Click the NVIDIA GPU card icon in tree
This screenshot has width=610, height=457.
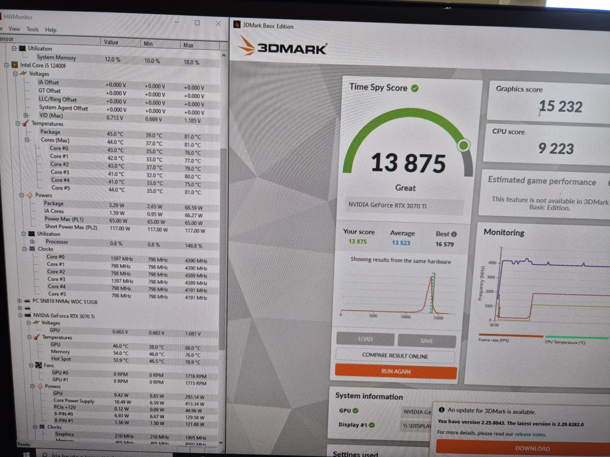point(27,315)
